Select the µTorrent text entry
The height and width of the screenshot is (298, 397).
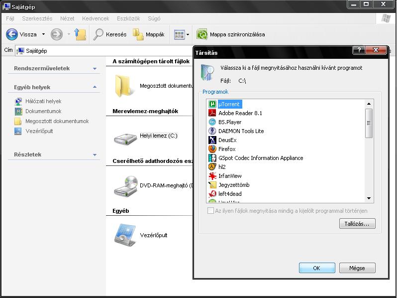point(230,104)
